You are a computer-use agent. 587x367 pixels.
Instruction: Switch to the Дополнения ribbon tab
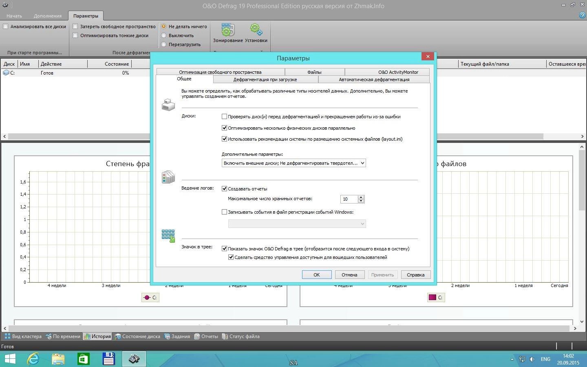tap(48, 16)
